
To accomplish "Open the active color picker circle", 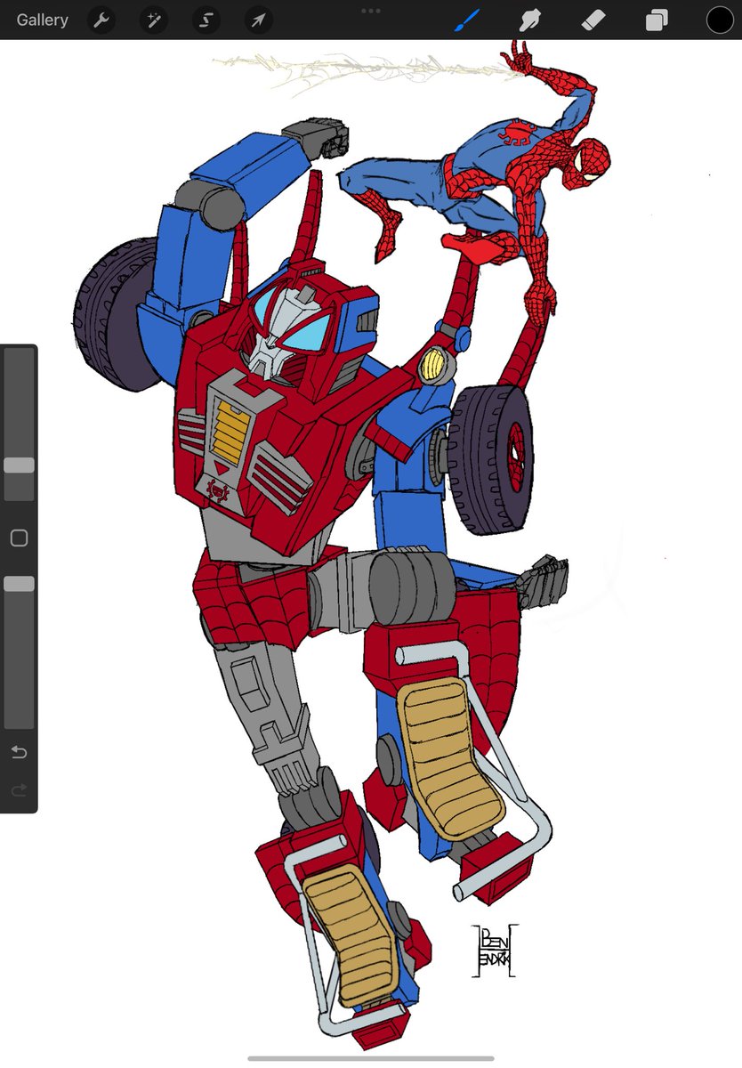I will click(720, 20).
